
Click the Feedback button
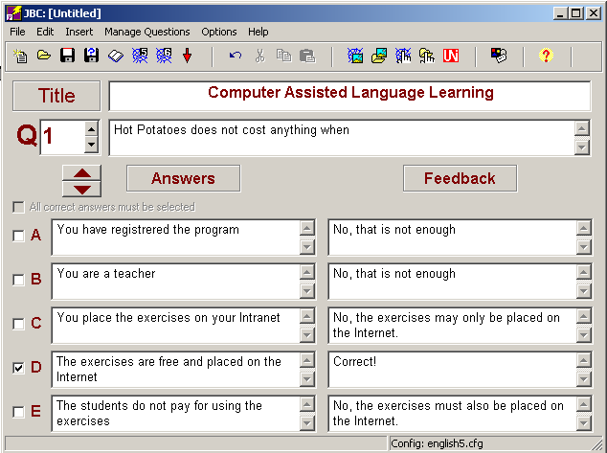pos(460,178)
